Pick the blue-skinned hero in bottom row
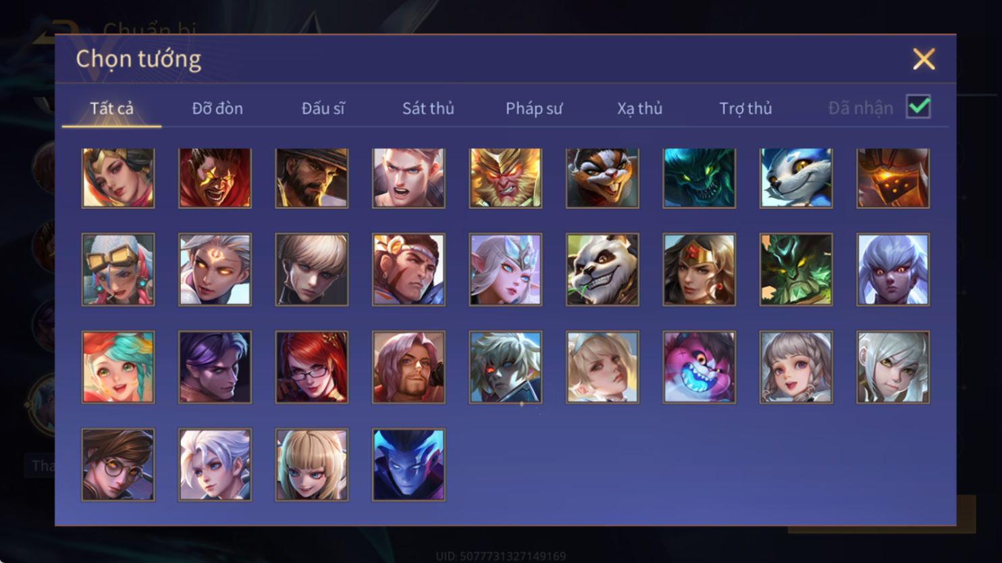1002x563 pixels. point(408,465)
